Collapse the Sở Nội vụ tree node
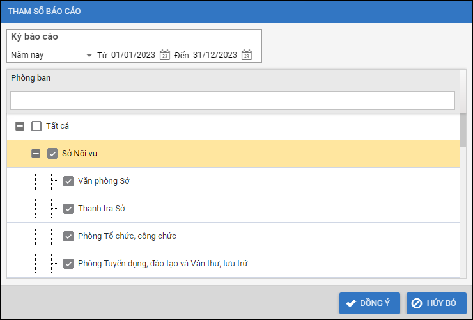473x320 pixels. click(36, 154)
